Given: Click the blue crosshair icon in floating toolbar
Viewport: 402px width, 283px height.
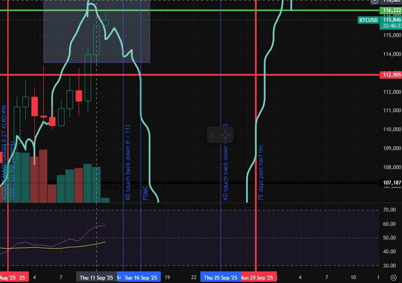Looking at the screenshot, I should [x=225, y=135].
